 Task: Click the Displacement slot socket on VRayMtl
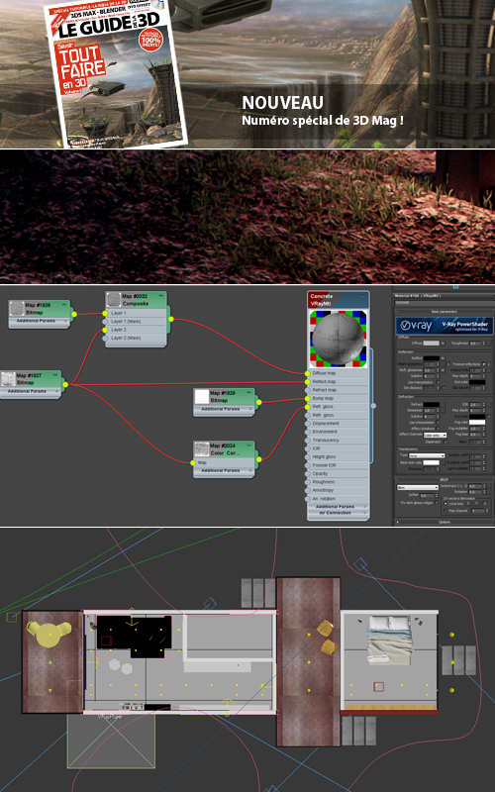click(308, 424)
